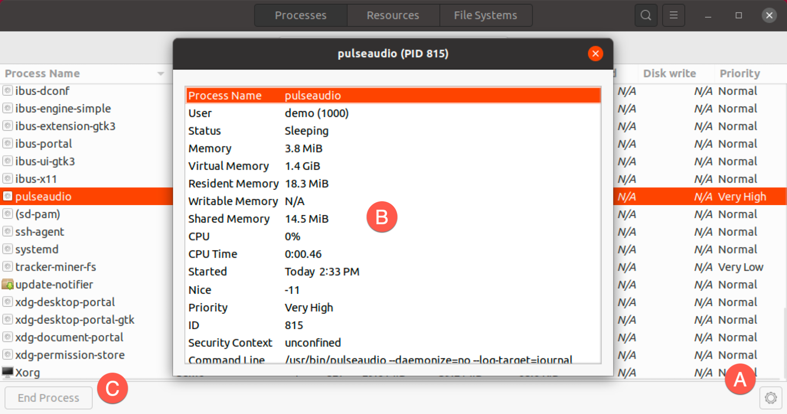Close the pulseaudio properties dialog

[595, 54]
